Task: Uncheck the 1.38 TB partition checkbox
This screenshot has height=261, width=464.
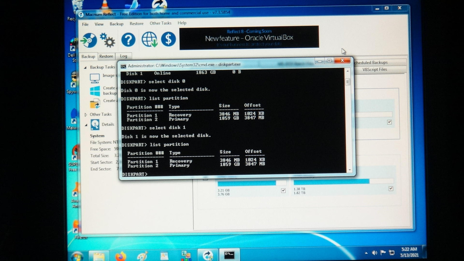Action: click(x=391, y=188)
